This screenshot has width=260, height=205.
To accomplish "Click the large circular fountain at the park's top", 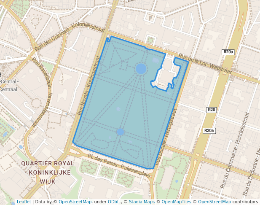I will (x=141, y=68).
